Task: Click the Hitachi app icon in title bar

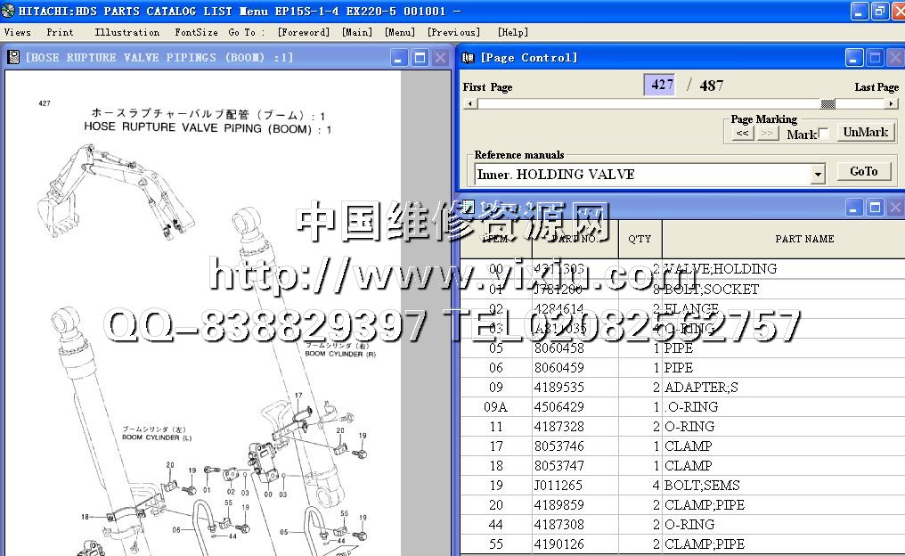Action: (x=9, y=11)
